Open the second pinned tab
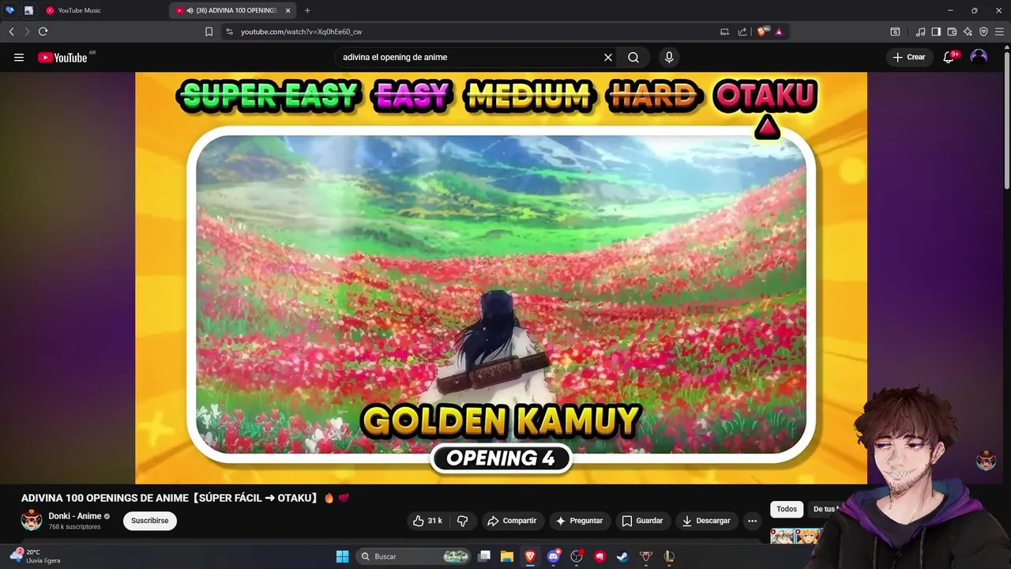 [x=28, y=10]
